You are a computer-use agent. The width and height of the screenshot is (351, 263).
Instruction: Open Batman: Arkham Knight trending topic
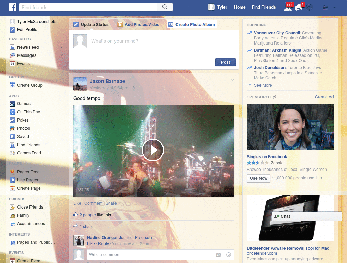tap(278, 50)
